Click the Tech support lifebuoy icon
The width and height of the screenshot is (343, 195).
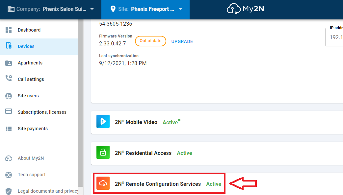[9, 175]
